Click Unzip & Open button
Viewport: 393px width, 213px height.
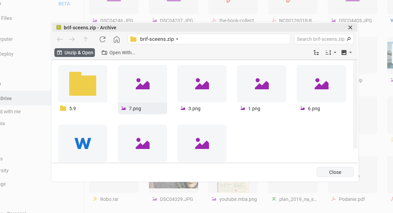pos(75,53)
